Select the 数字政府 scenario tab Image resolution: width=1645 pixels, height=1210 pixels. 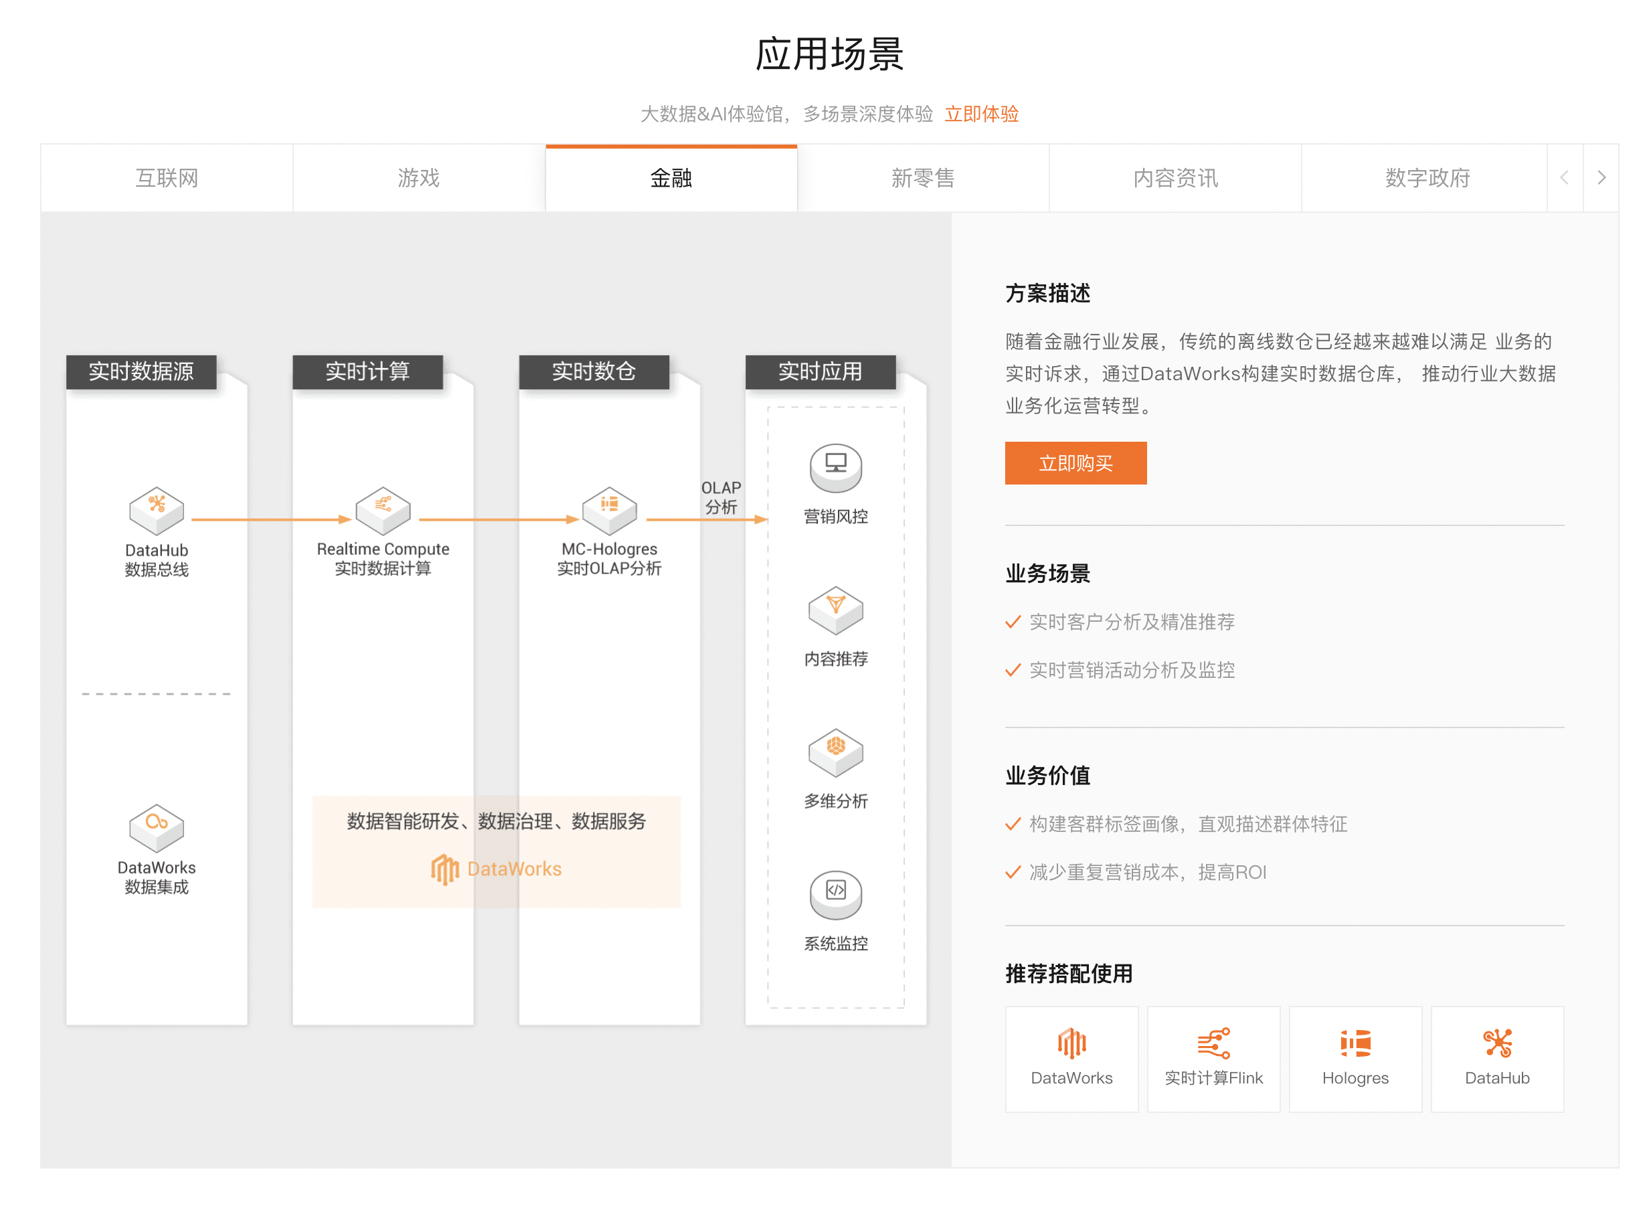point(1427,178)
